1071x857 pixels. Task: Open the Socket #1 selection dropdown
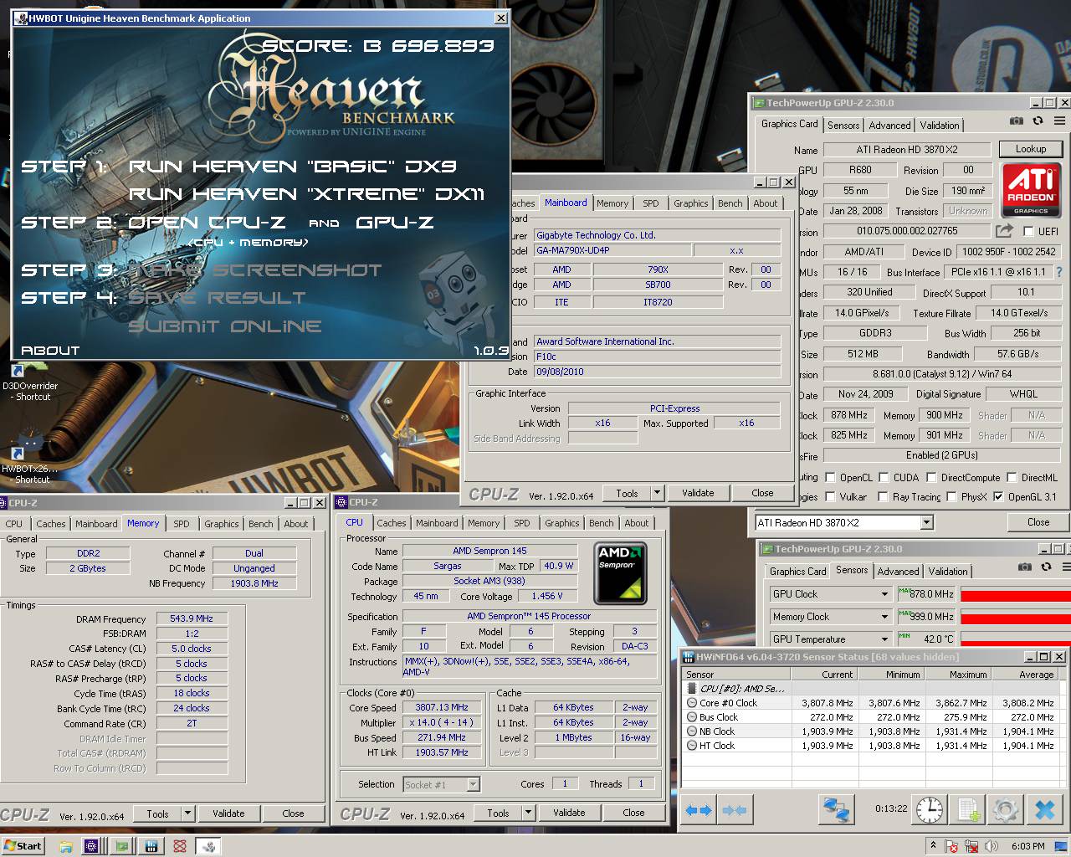pyautogui.click(x=473, y=784)
